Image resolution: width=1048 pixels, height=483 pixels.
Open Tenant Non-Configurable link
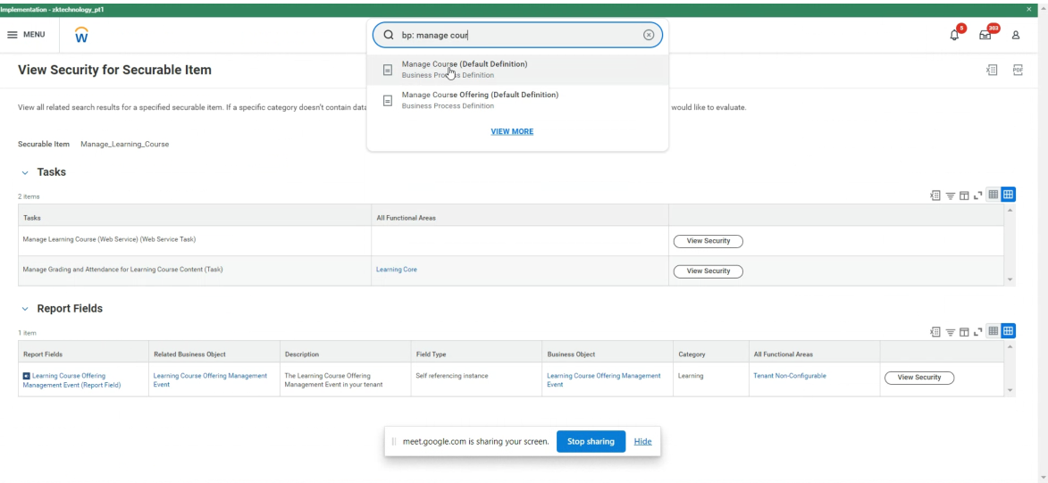pyautogui.click(x=789, y=376)
